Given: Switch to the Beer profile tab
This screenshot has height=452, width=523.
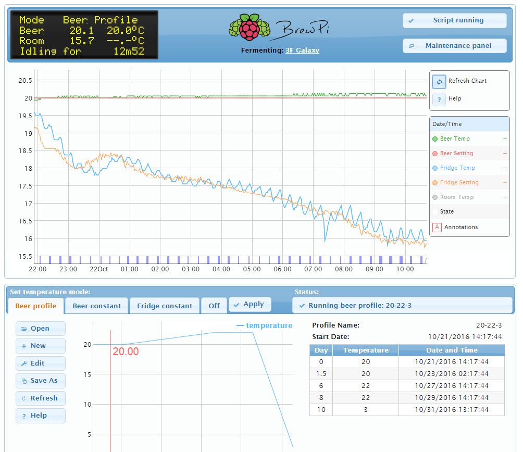Looking at the screenshot, I should point(36,306).
